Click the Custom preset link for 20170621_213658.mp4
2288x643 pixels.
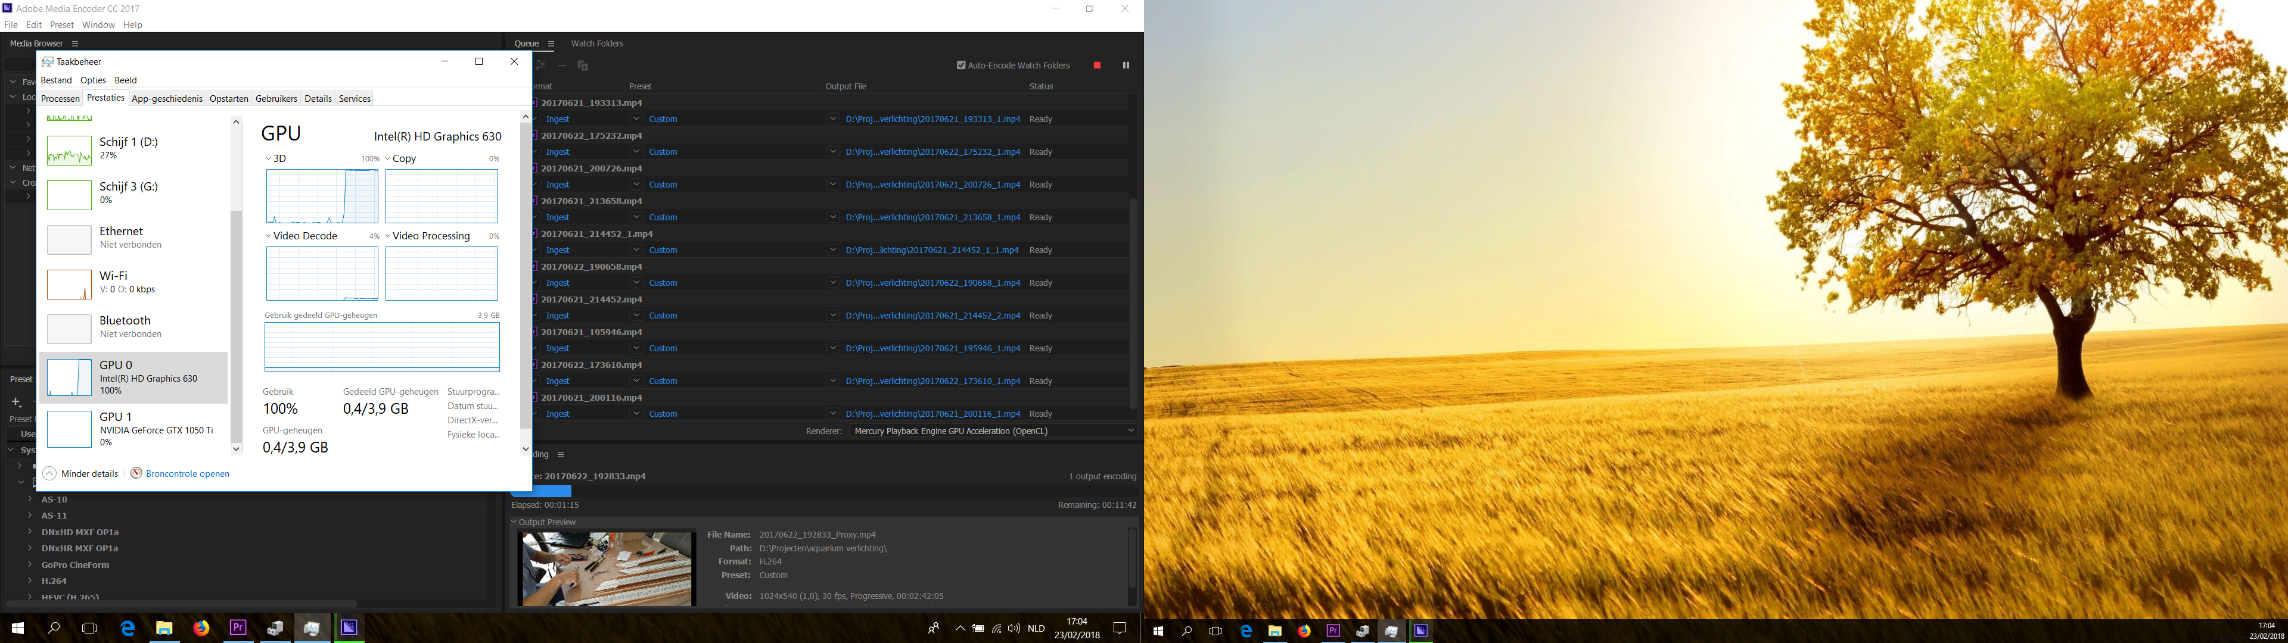pyautogui.click(x=663, y=217)
